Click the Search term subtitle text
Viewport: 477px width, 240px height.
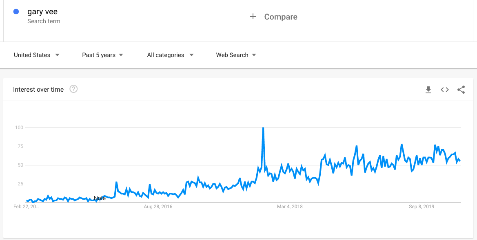(x=44, y=21)
